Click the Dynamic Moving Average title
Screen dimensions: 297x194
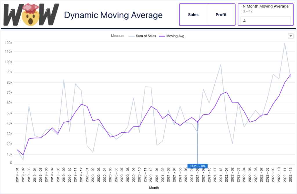(113, 15)
